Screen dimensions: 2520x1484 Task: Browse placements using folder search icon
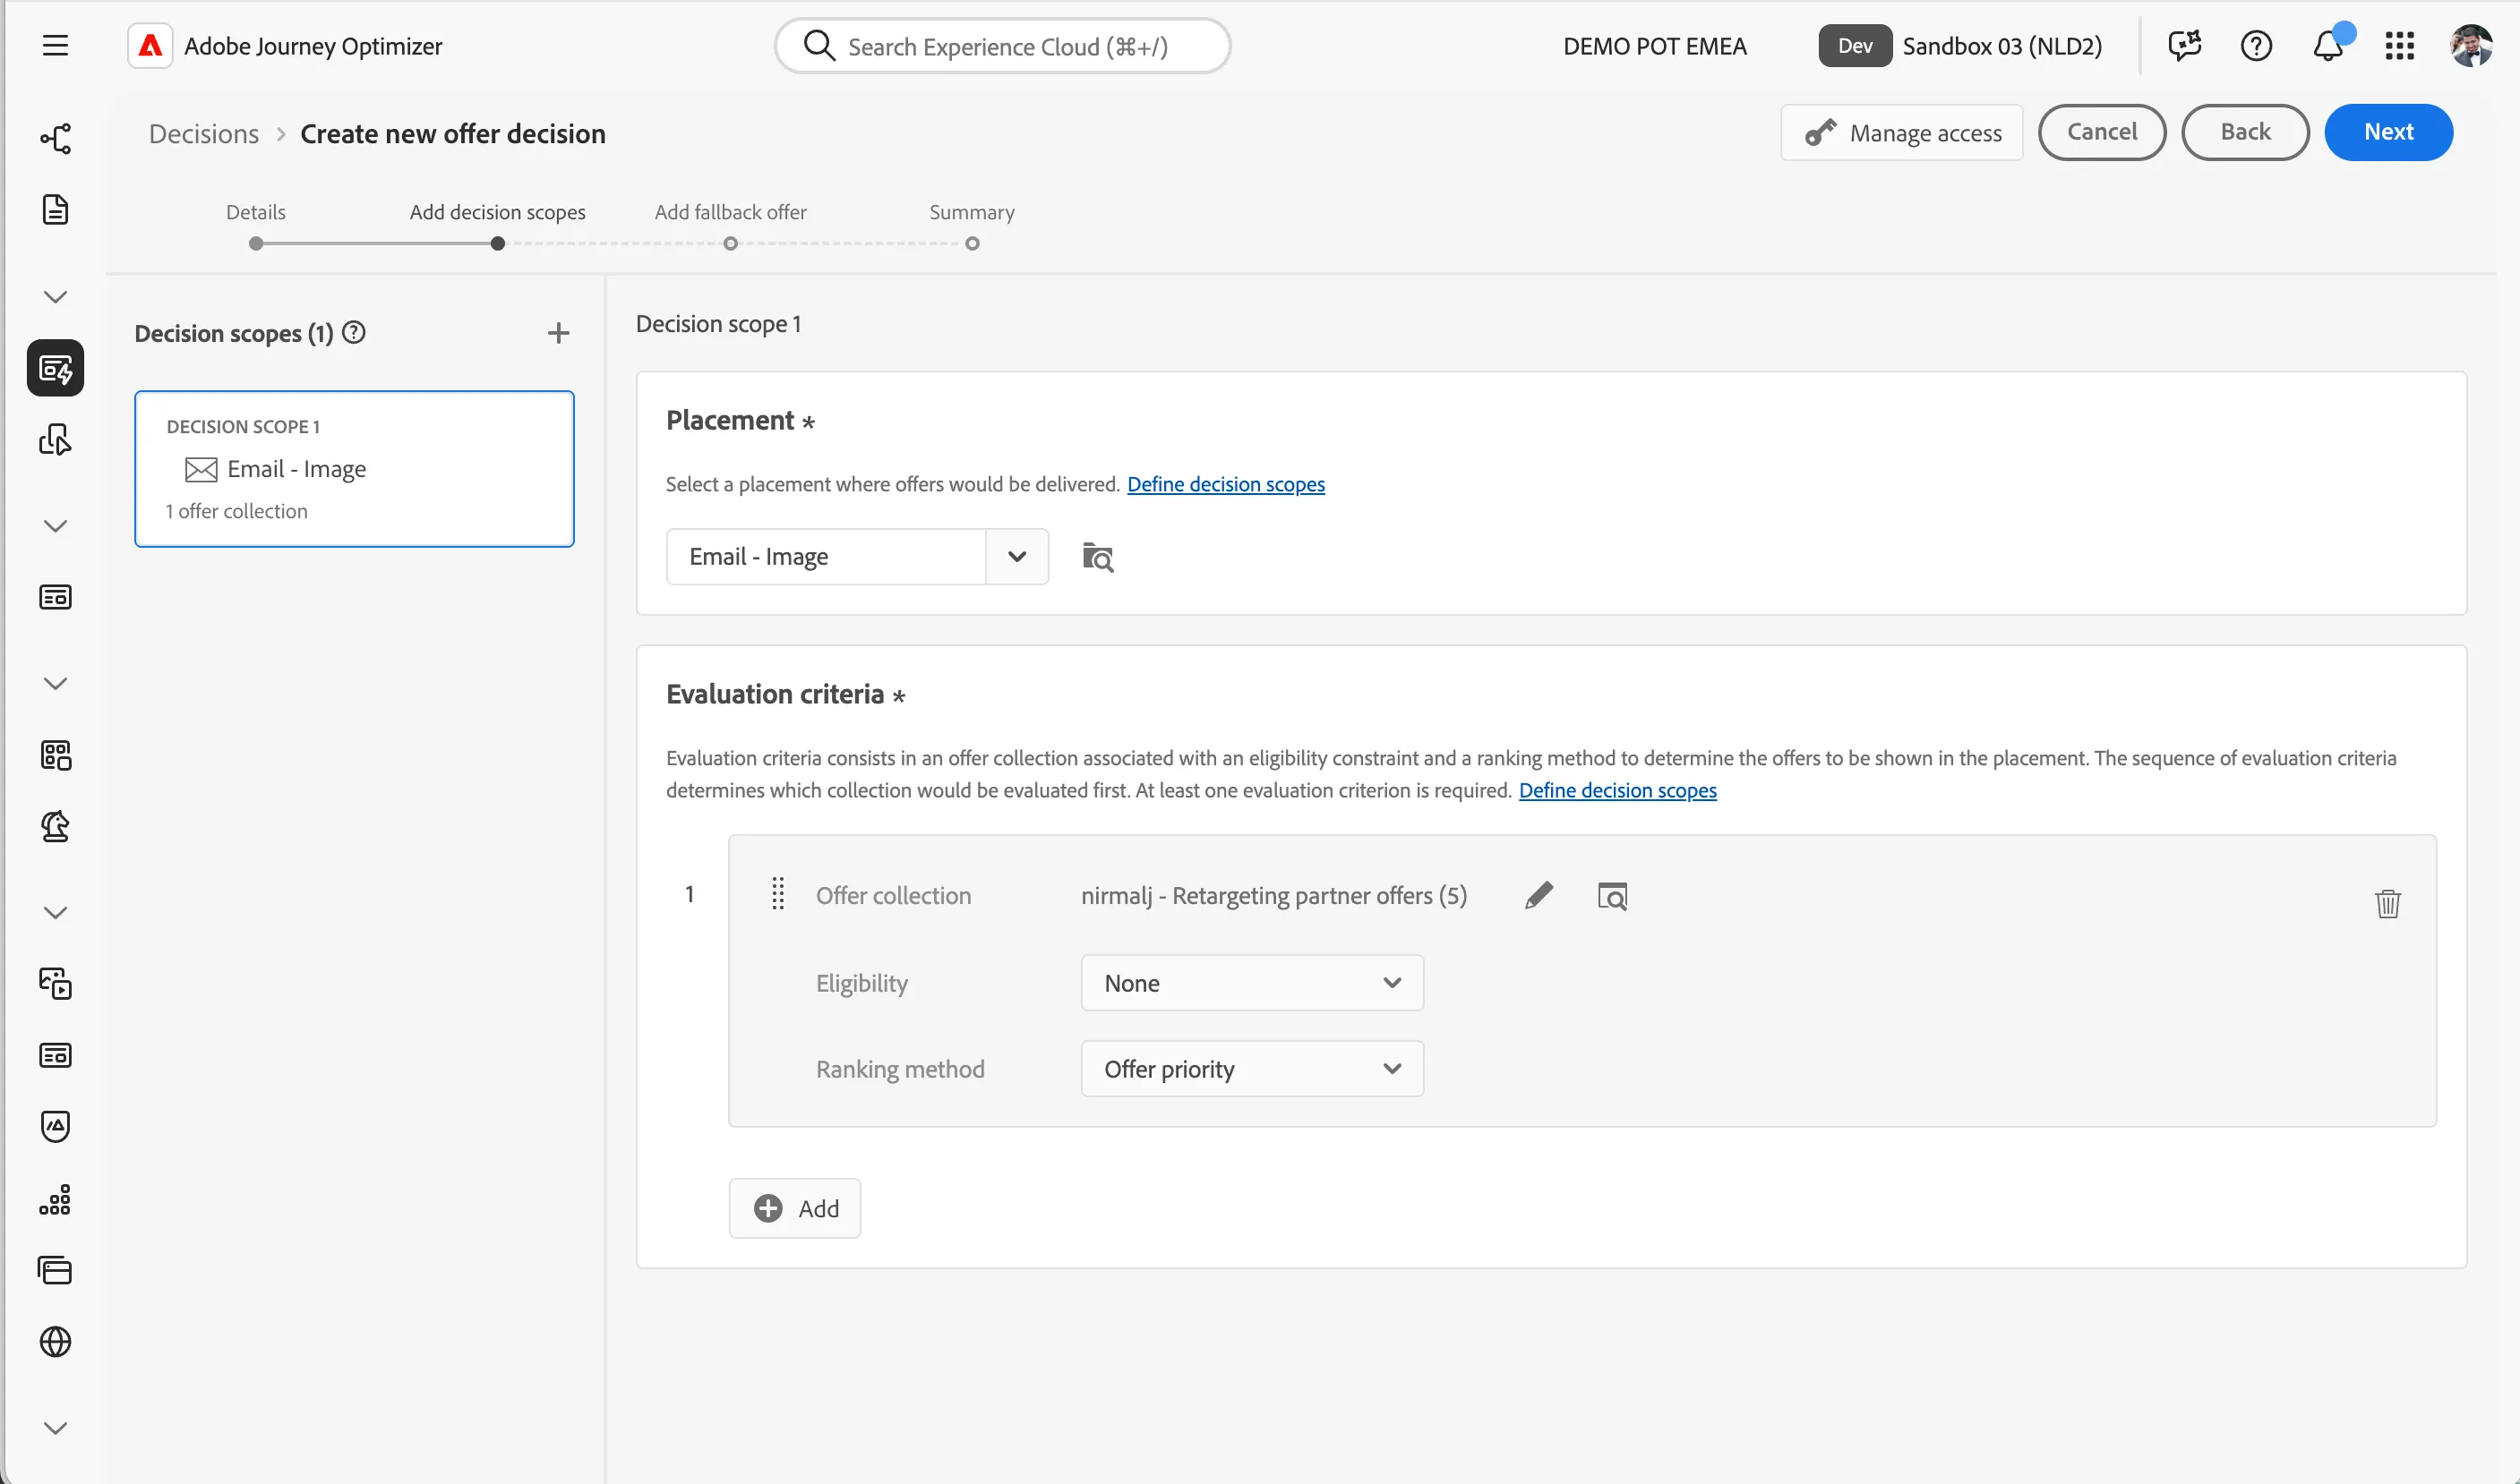coord(1097,557)
